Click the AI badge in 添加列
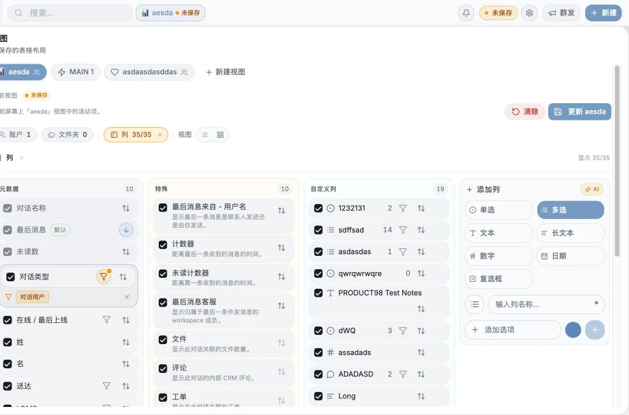 coord(592,189)
